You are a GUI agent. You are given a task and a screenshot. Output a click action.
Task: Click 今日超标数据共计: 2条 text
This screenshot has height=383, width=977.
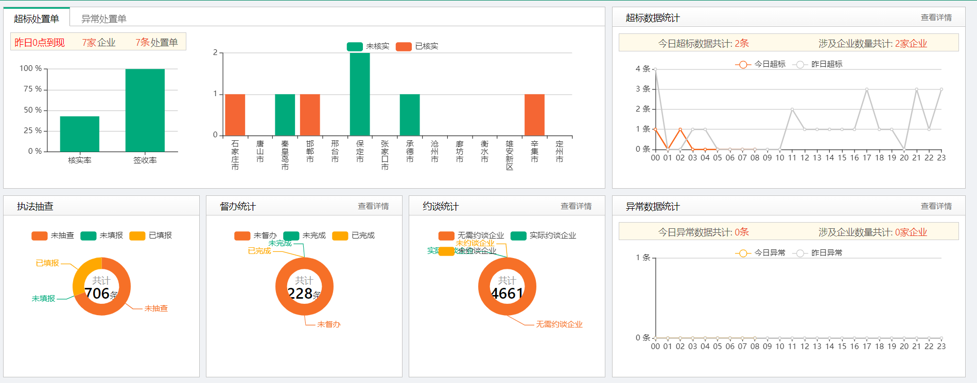[704, 44]
